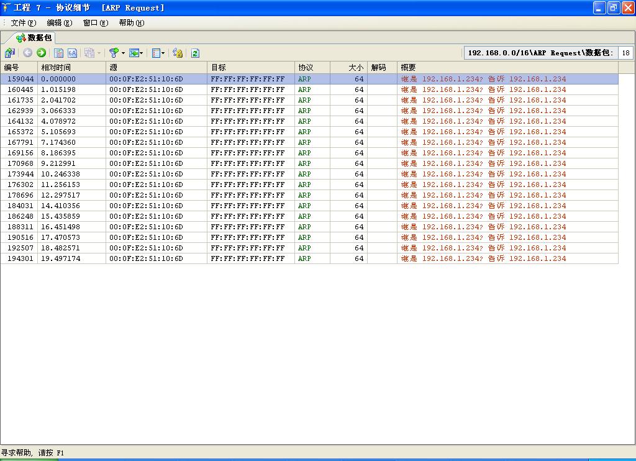The width and height of the screenshot is (636, 461).
Task: Open the 编辑 (Edit) menu
Action: point(59,23)
